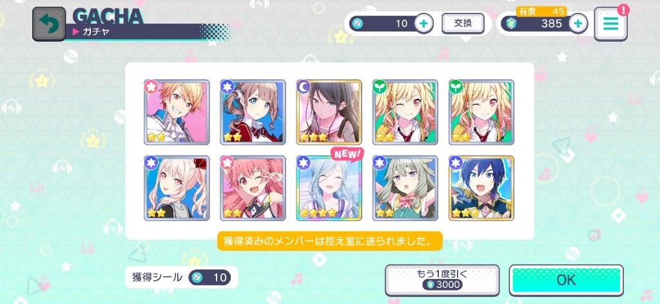The width and height of the screenshot is (660, 304).
Task: Click the 交換 exchange button
Action: tap(463, 24)
